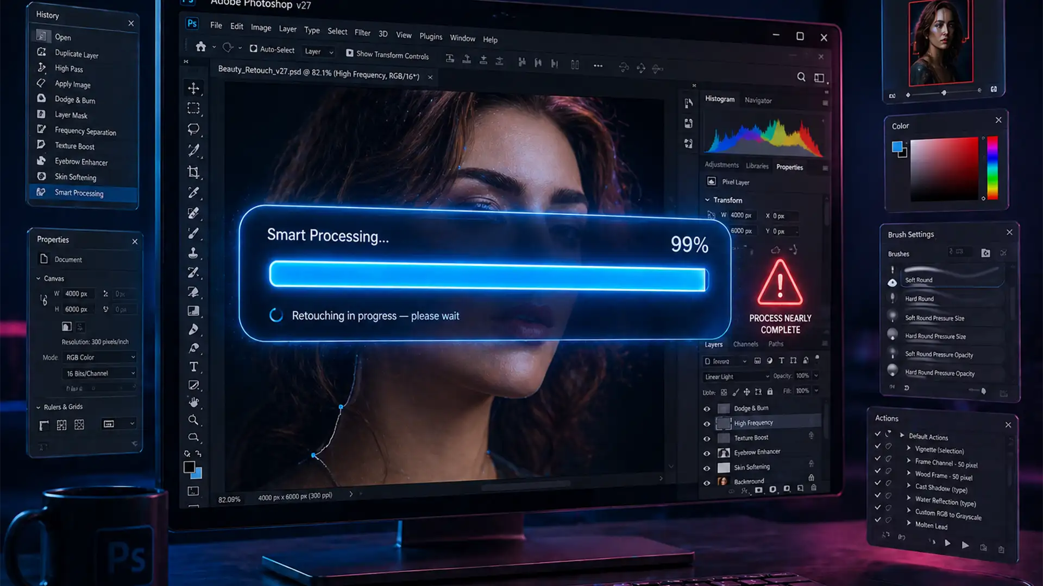Image resolution: width=1043 pixels, height=586 pixels.
Task: Enable the Auto-Select checkbox
Action: coord(253,49)
